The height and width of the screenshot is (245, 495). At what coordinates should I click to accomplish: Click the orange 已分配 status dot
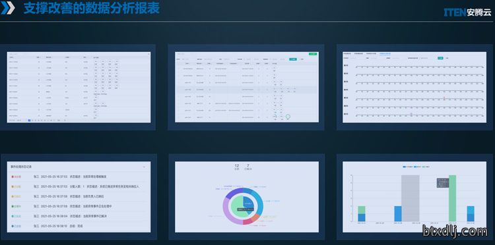coord(13,186)
